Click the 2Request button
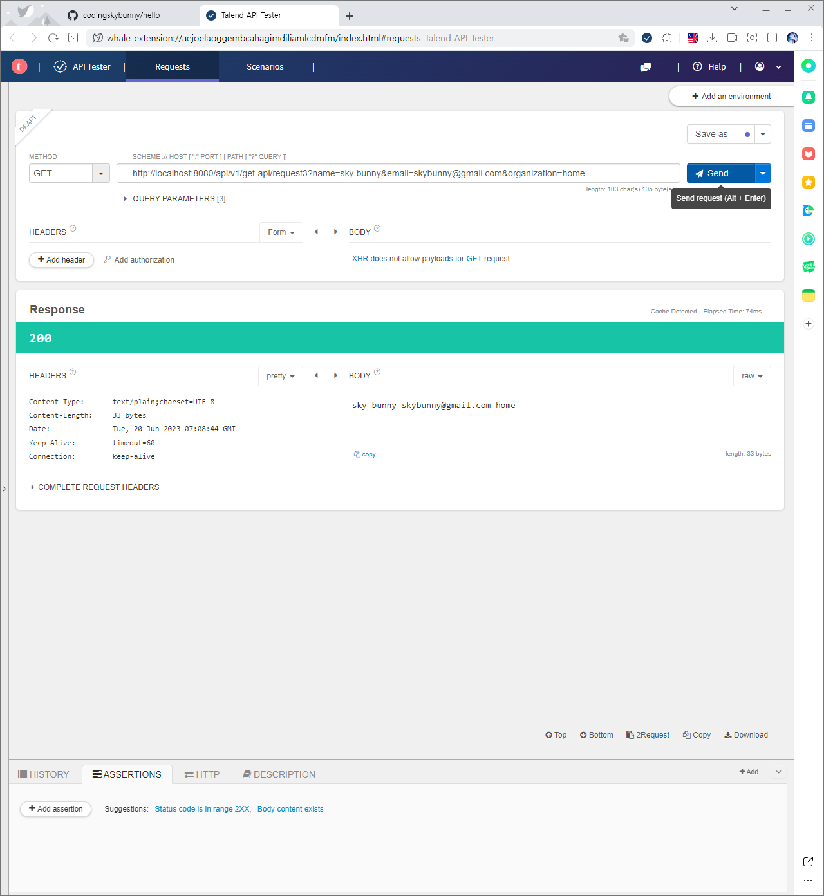Viewport: 824px width, 896px height. pyautogui.click(x=648, y=735)
